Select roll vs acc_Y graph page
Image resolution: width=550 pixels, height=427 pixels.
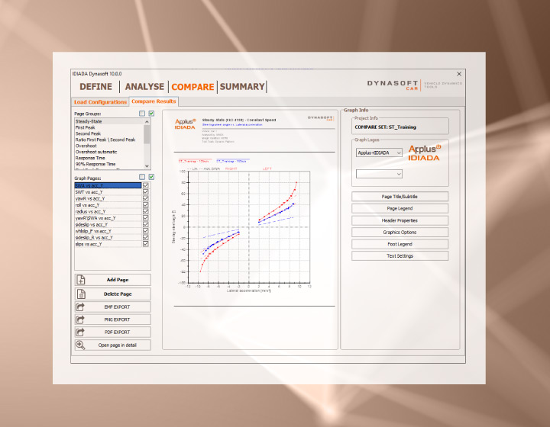point(108,205)
